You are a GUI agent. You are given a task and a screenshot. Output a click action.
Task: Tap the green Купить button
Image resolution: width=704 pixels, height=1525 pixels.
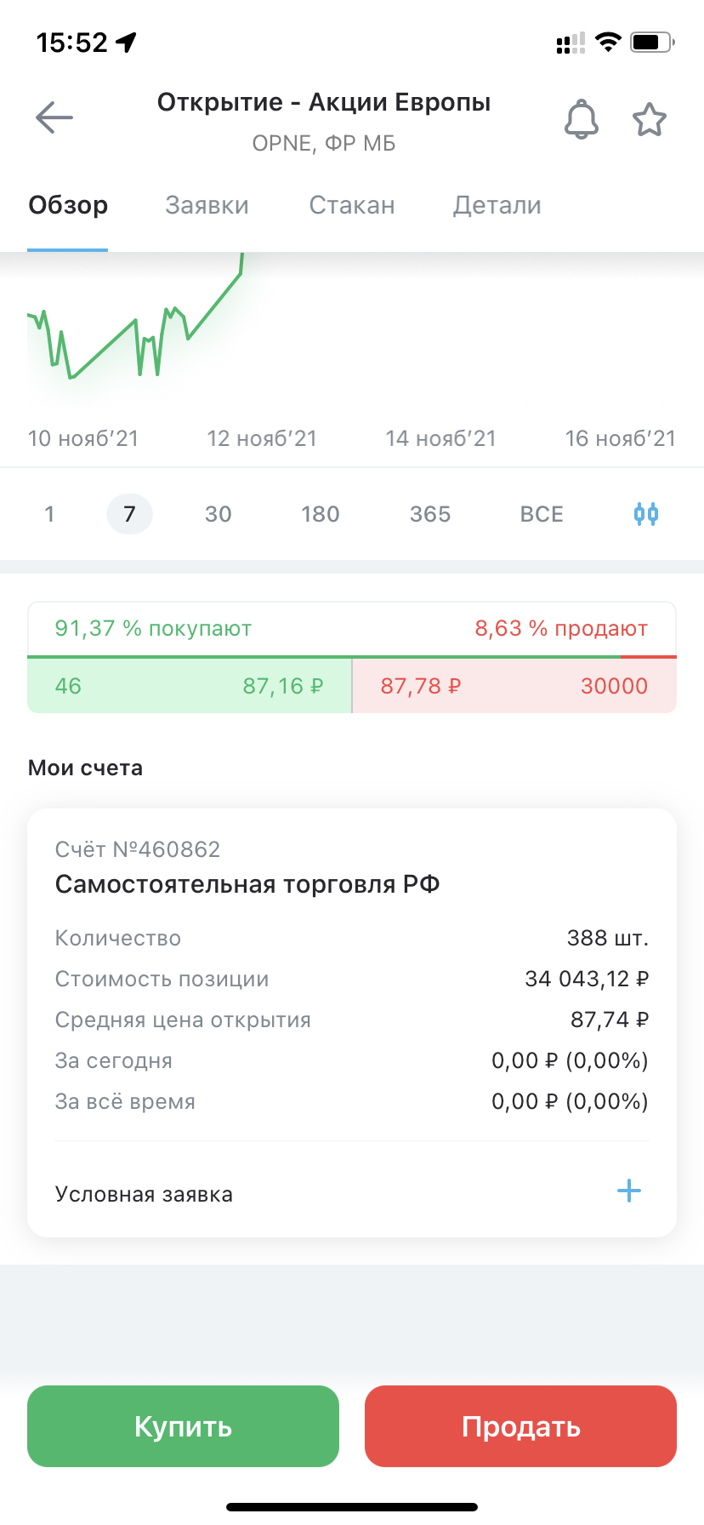(183, 1426)
